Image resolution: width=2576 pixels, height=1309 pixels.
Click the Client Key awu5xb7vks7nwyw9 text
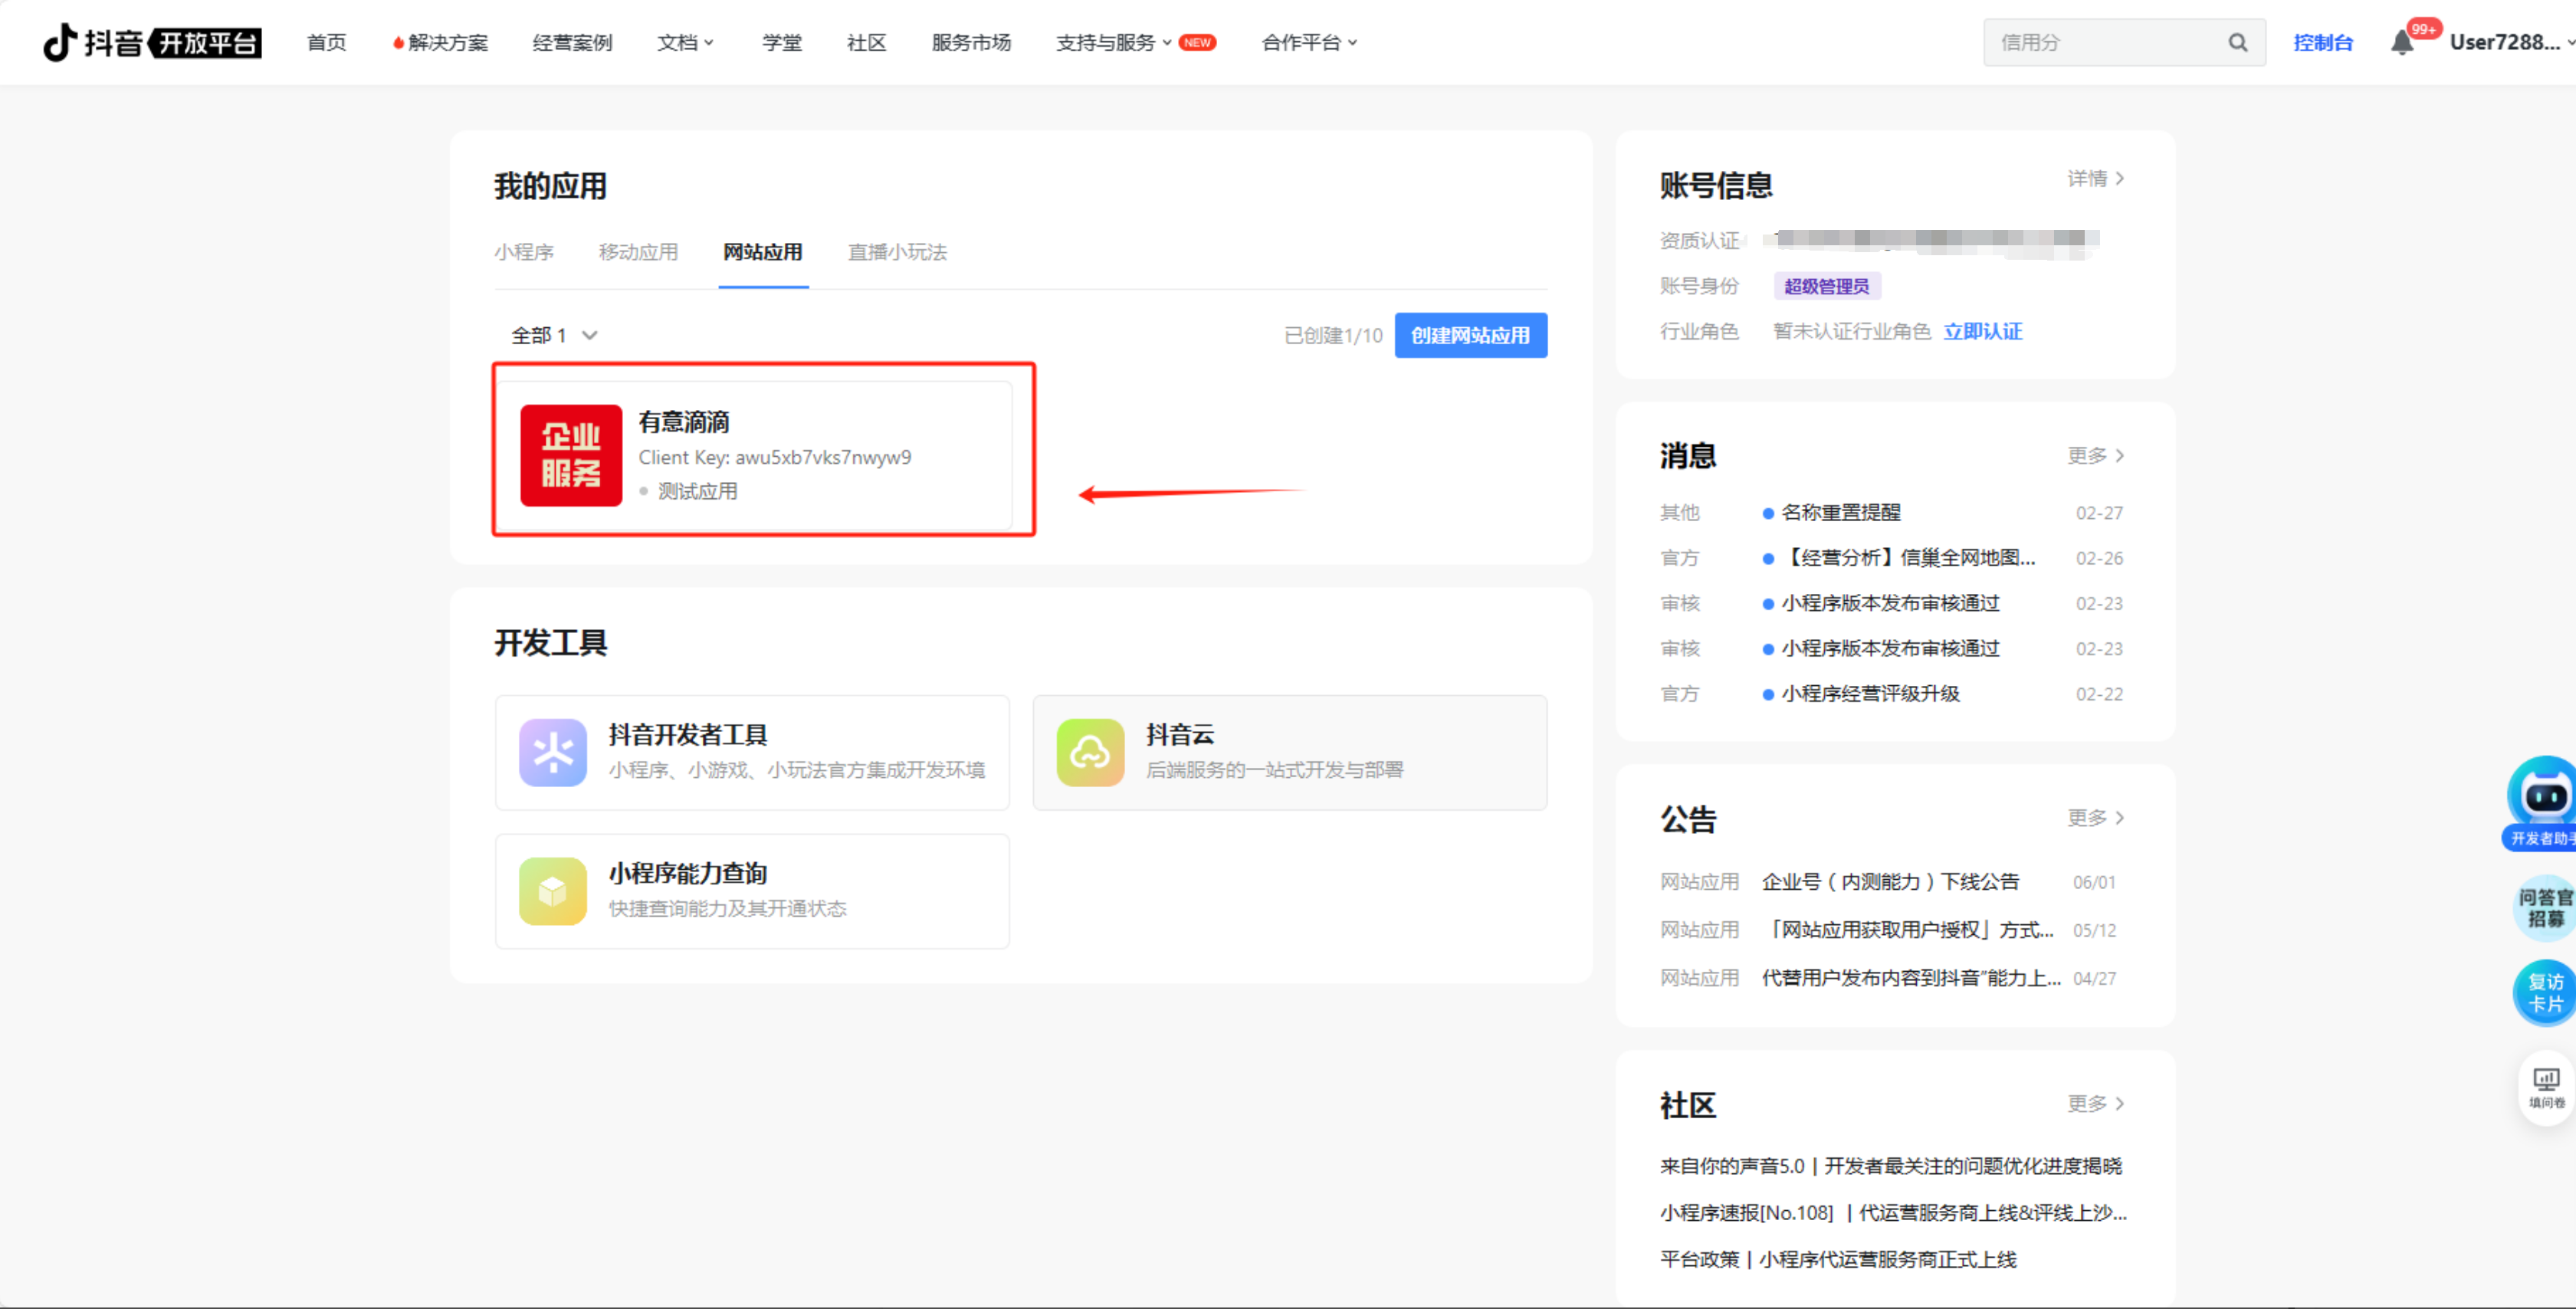point(774,457)
